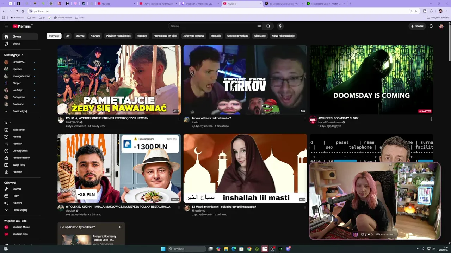The height and width of the screenshot is (253, 451).
Task: Show hidden system tray icons
Action: point(418,249)
